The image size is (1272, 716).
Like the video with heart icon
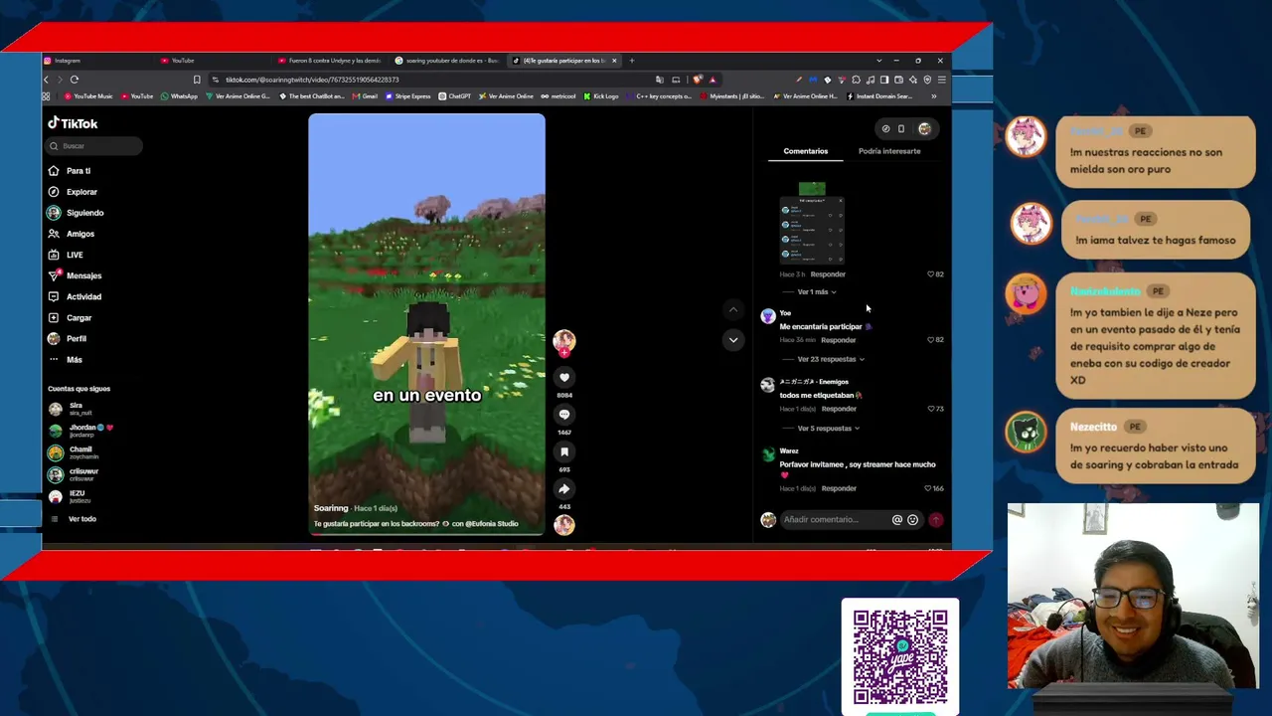point(564,378)
